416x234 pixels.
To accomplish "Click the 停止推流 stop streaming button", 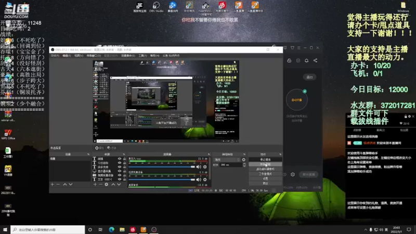I will point(265,160).
